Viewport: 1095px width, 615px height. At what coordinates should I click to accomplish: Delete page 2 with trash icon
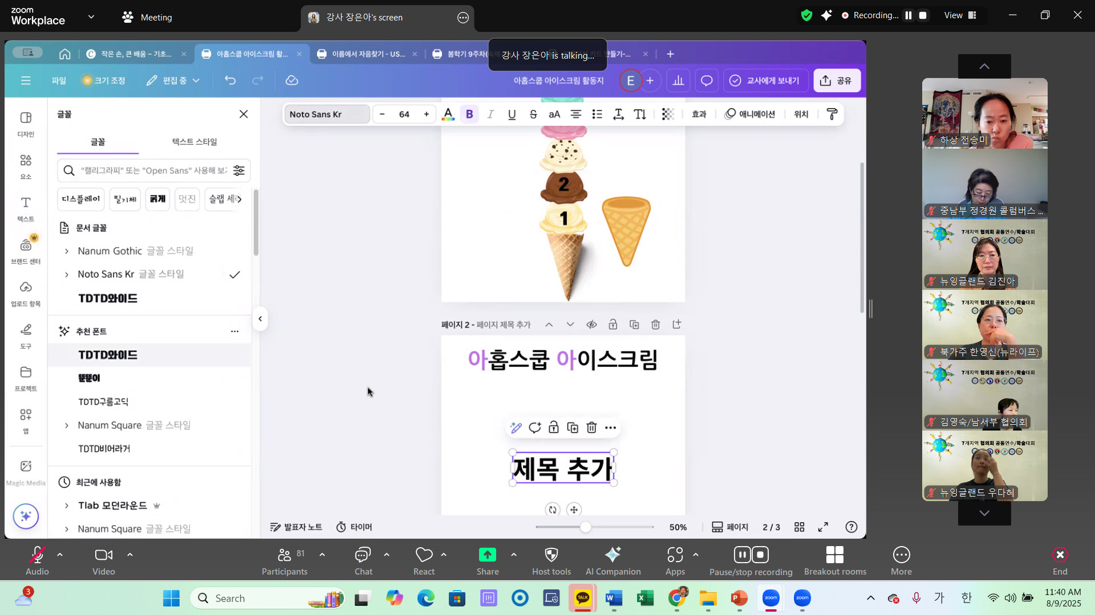point(656,325)
